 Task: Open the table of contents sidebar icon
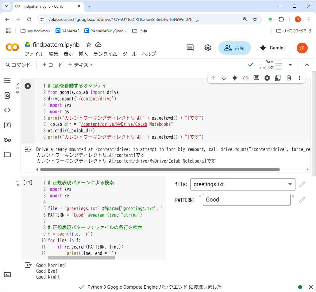coord(7,80)
